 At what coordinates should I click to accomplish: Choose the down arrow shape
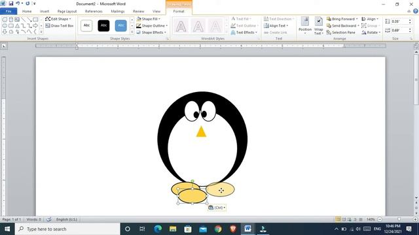pos(5,32)
